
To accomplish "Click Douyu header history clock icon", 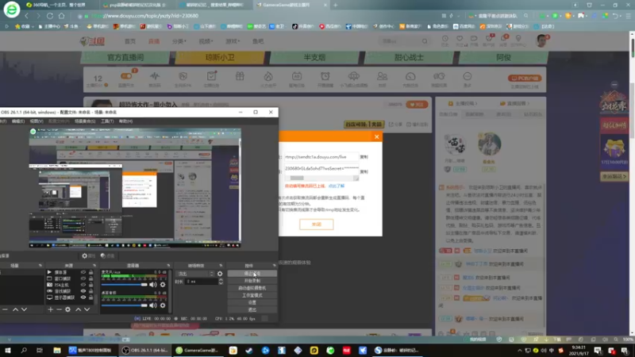I will [x=445, y=38].
